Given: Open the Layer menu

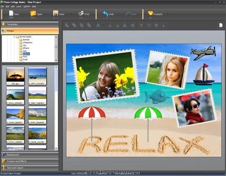Looking at the screenshot, I should [x=19, y=6].
